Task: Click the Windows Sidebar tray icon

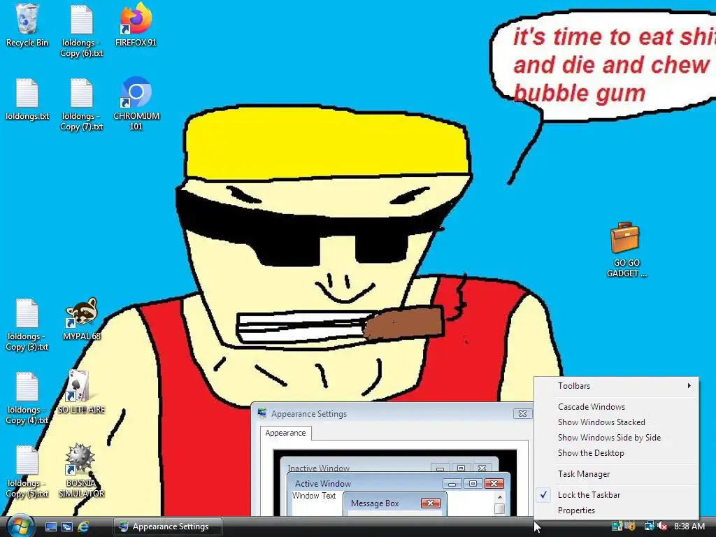Action: (x=617, y=526)
